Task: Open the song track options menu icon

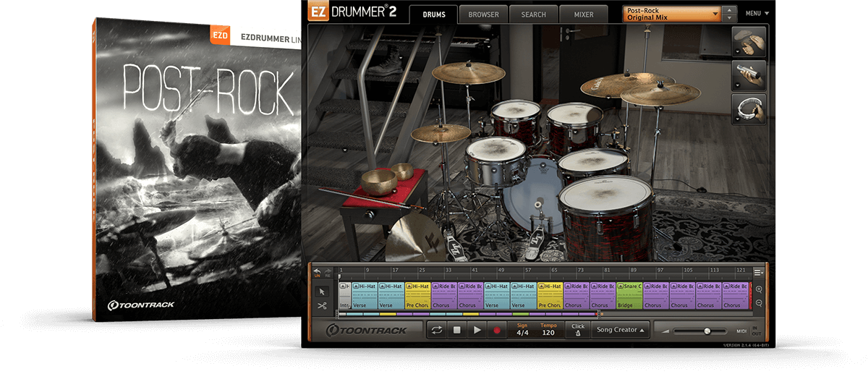Action: pyautogui.click(x=758, y=272)
